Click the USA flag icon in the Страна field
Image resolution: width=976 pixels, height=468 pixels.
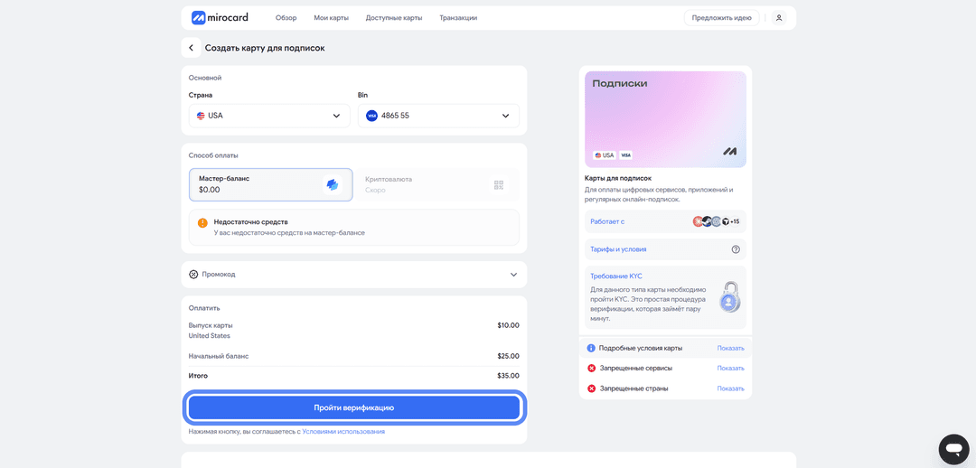201,116
